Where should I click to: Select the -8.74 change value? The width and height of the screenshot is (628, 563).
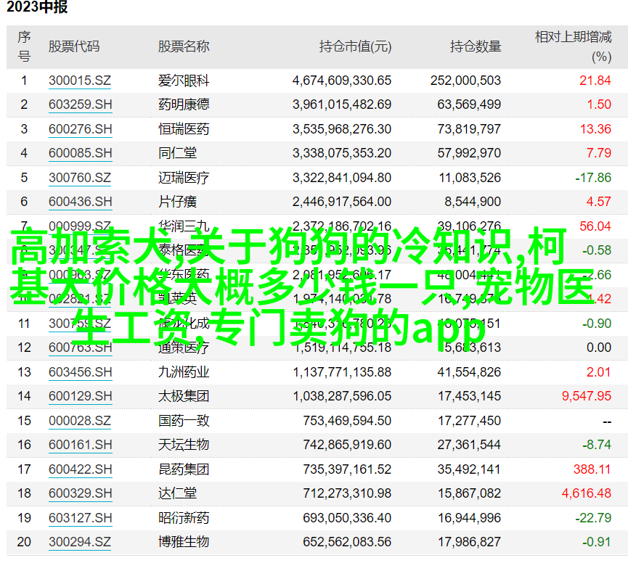[597, 445]
